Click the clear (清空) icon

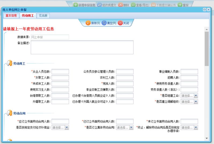pyautogui.click(x=104, y=23)
